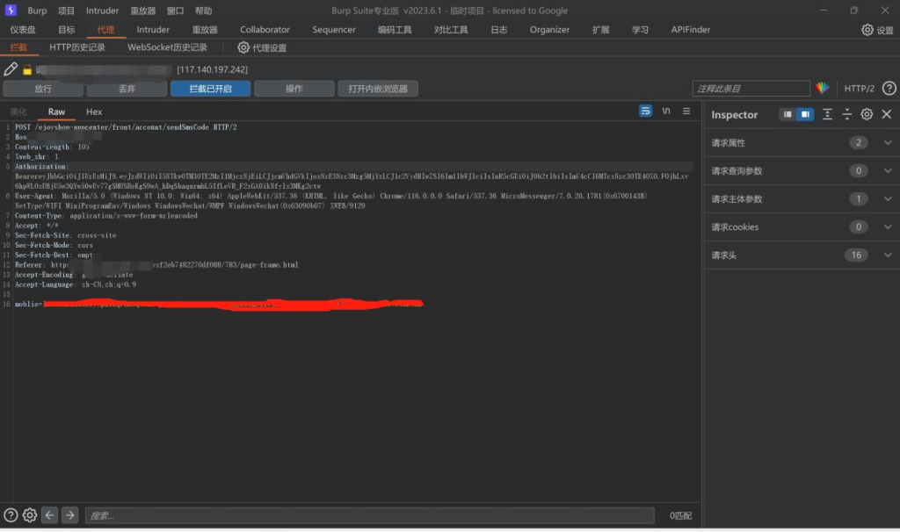Click the forward arrow search button
The width and height of the screenshot is (900, 532).
[70, 515]
